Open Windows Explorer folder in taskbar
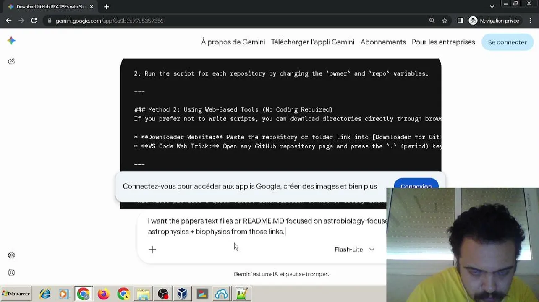Screen dimensions: 539x302 143,294
